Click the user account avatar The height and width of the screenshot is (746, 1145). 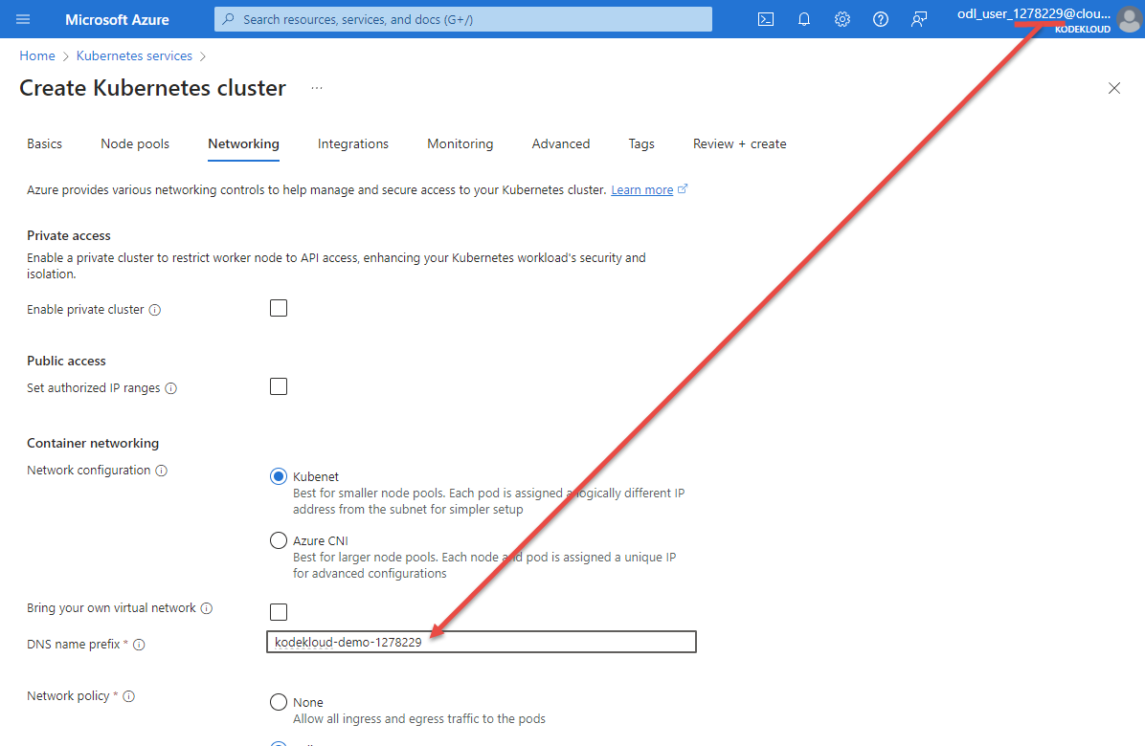[x=1129, y=19]
